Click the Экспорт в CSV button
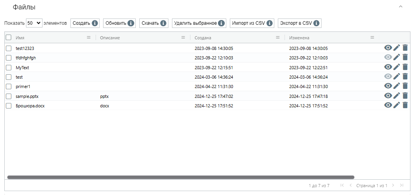Screen dimensions: 414x195 pos(299,23)
